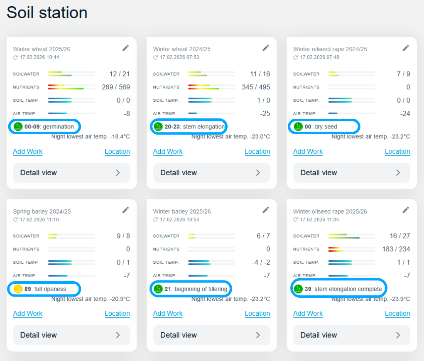Click Add Work on Winter wheat 2024/25
The width and height of the screenshot is (424, 361).
(x=168, y=152)
